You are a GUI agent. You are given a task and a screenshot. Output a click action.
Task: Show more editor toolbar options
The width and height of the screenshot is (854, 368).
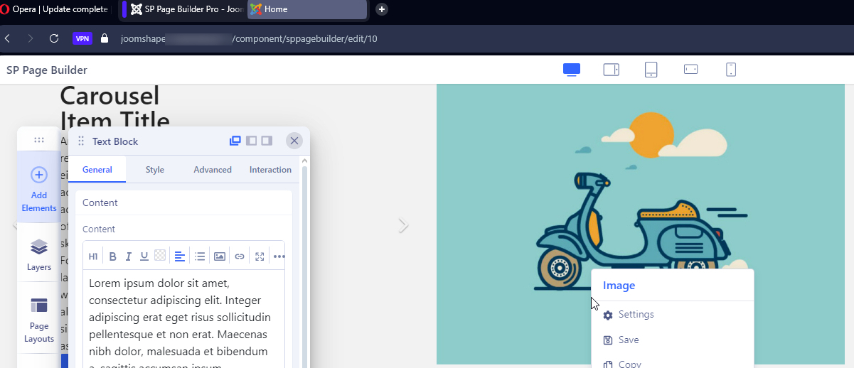coord(279,256)
